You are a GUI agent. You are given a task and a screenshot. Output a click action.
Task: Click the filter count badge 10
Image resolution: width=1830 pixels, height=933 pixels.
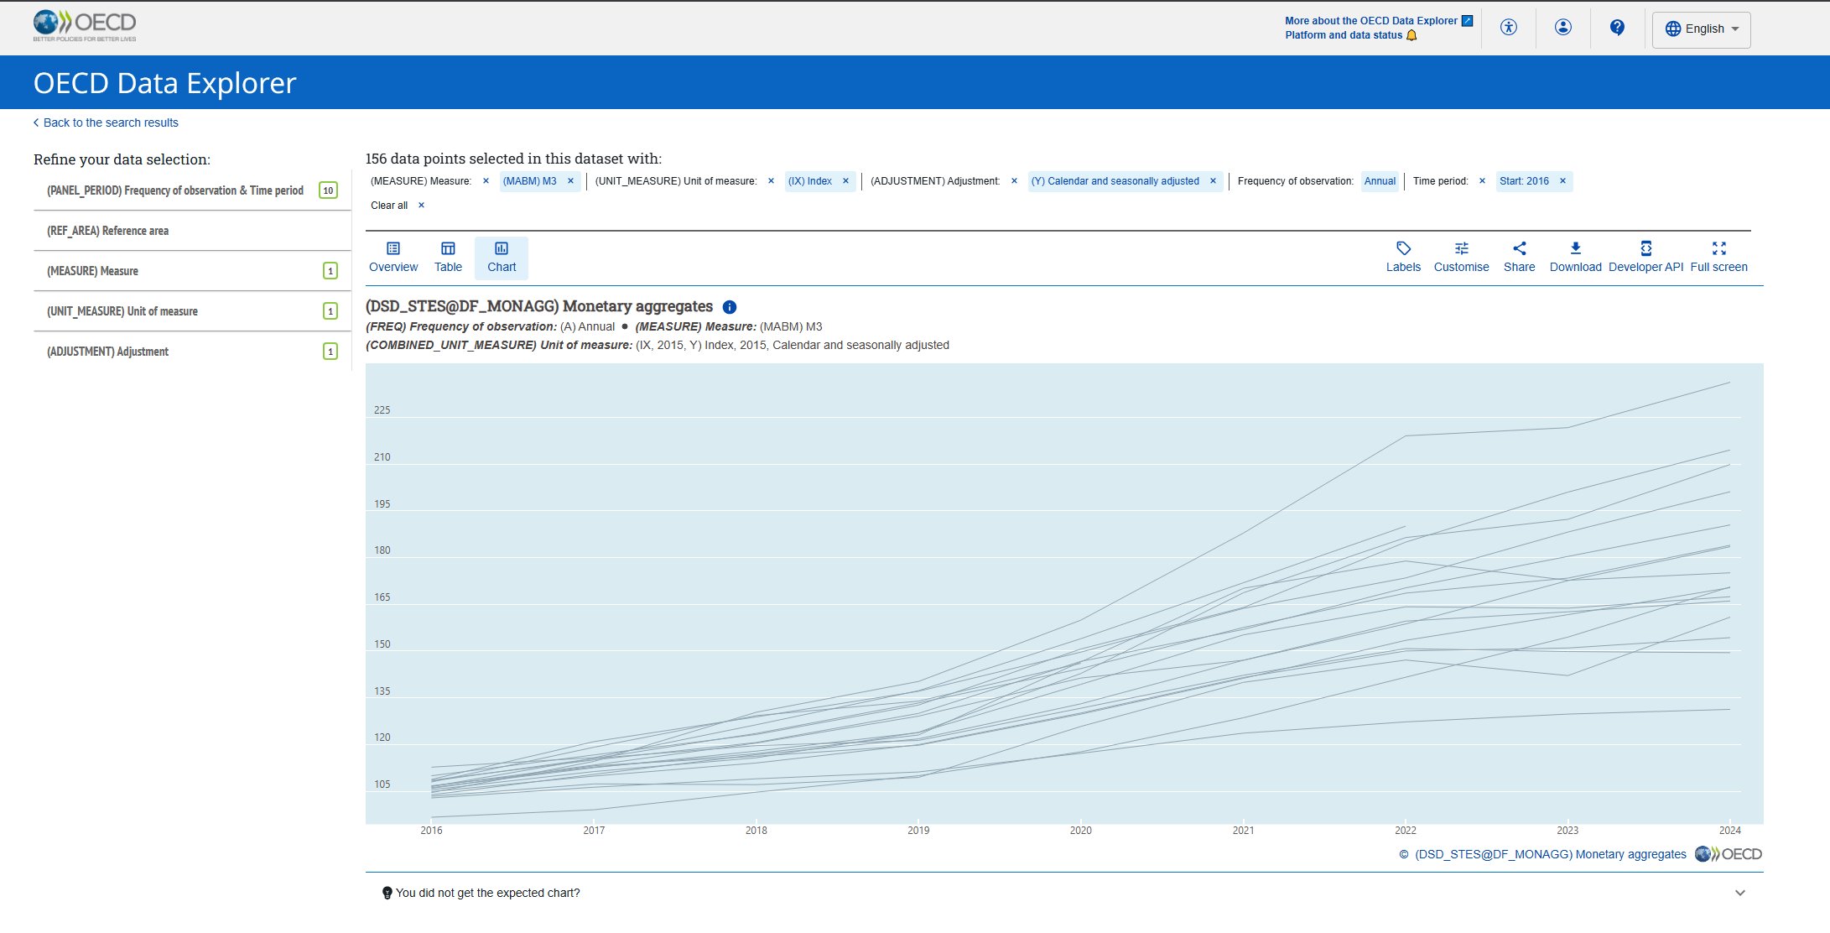tap(328, 190)
